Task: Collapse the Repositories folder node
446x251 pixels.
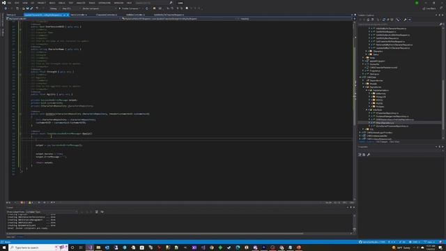Action: 363,87
